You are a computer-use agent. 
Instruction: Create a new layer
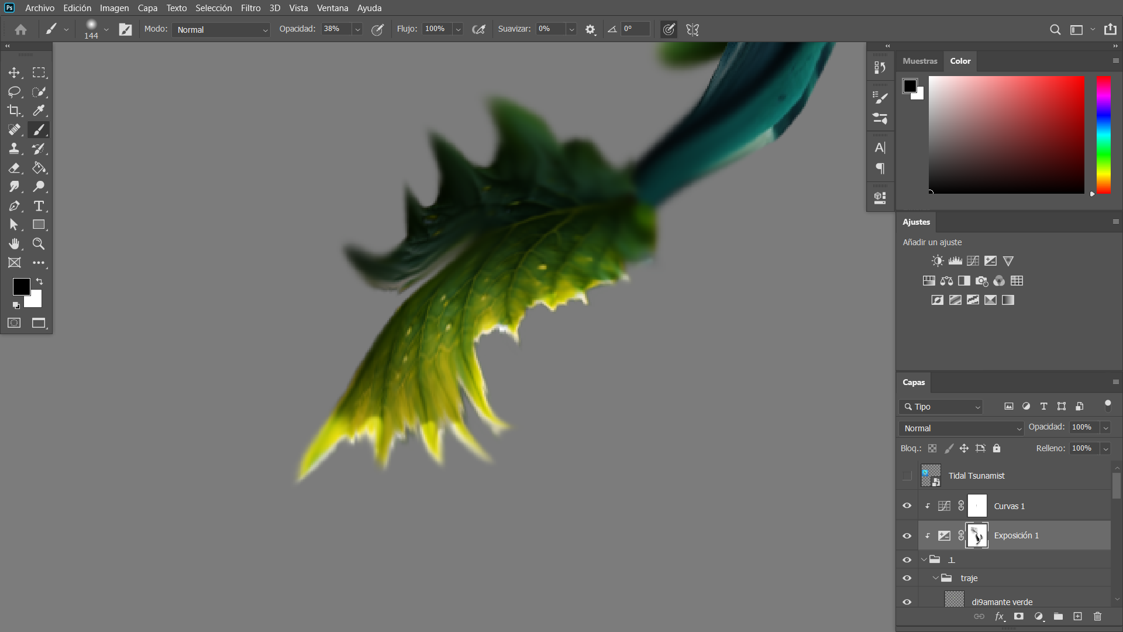(x=1077, y=616)
